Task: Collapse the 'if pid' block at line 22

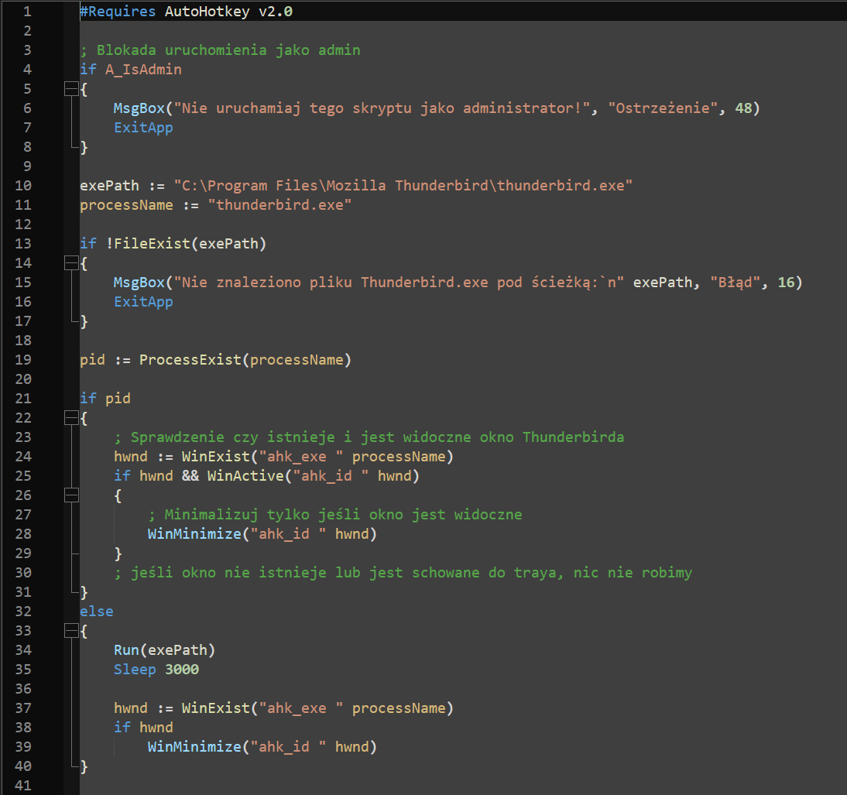Action: [x=70, y=418]
